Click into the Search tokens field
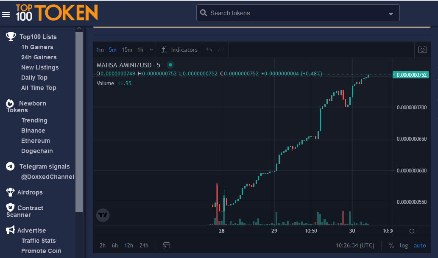This screenshot has width=438, height=258. [293, 13]
